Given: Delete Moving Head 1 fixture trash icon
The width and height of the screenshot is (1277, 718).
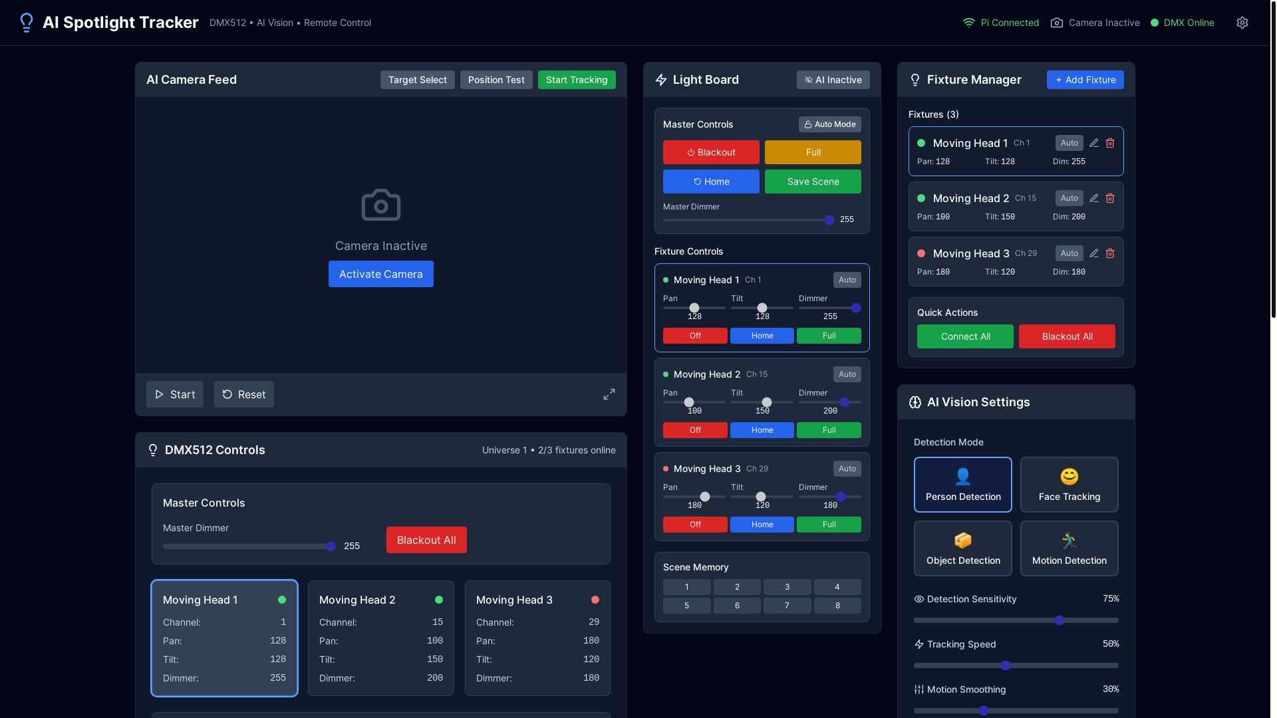Looking at the screenshot, I should pyautogui.click(x=1110, y=143).
